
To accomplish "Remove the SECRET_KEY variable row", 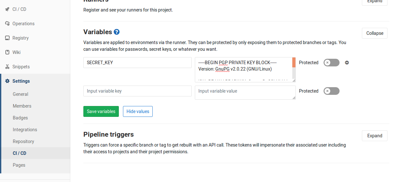I will [x=347, y=63].
